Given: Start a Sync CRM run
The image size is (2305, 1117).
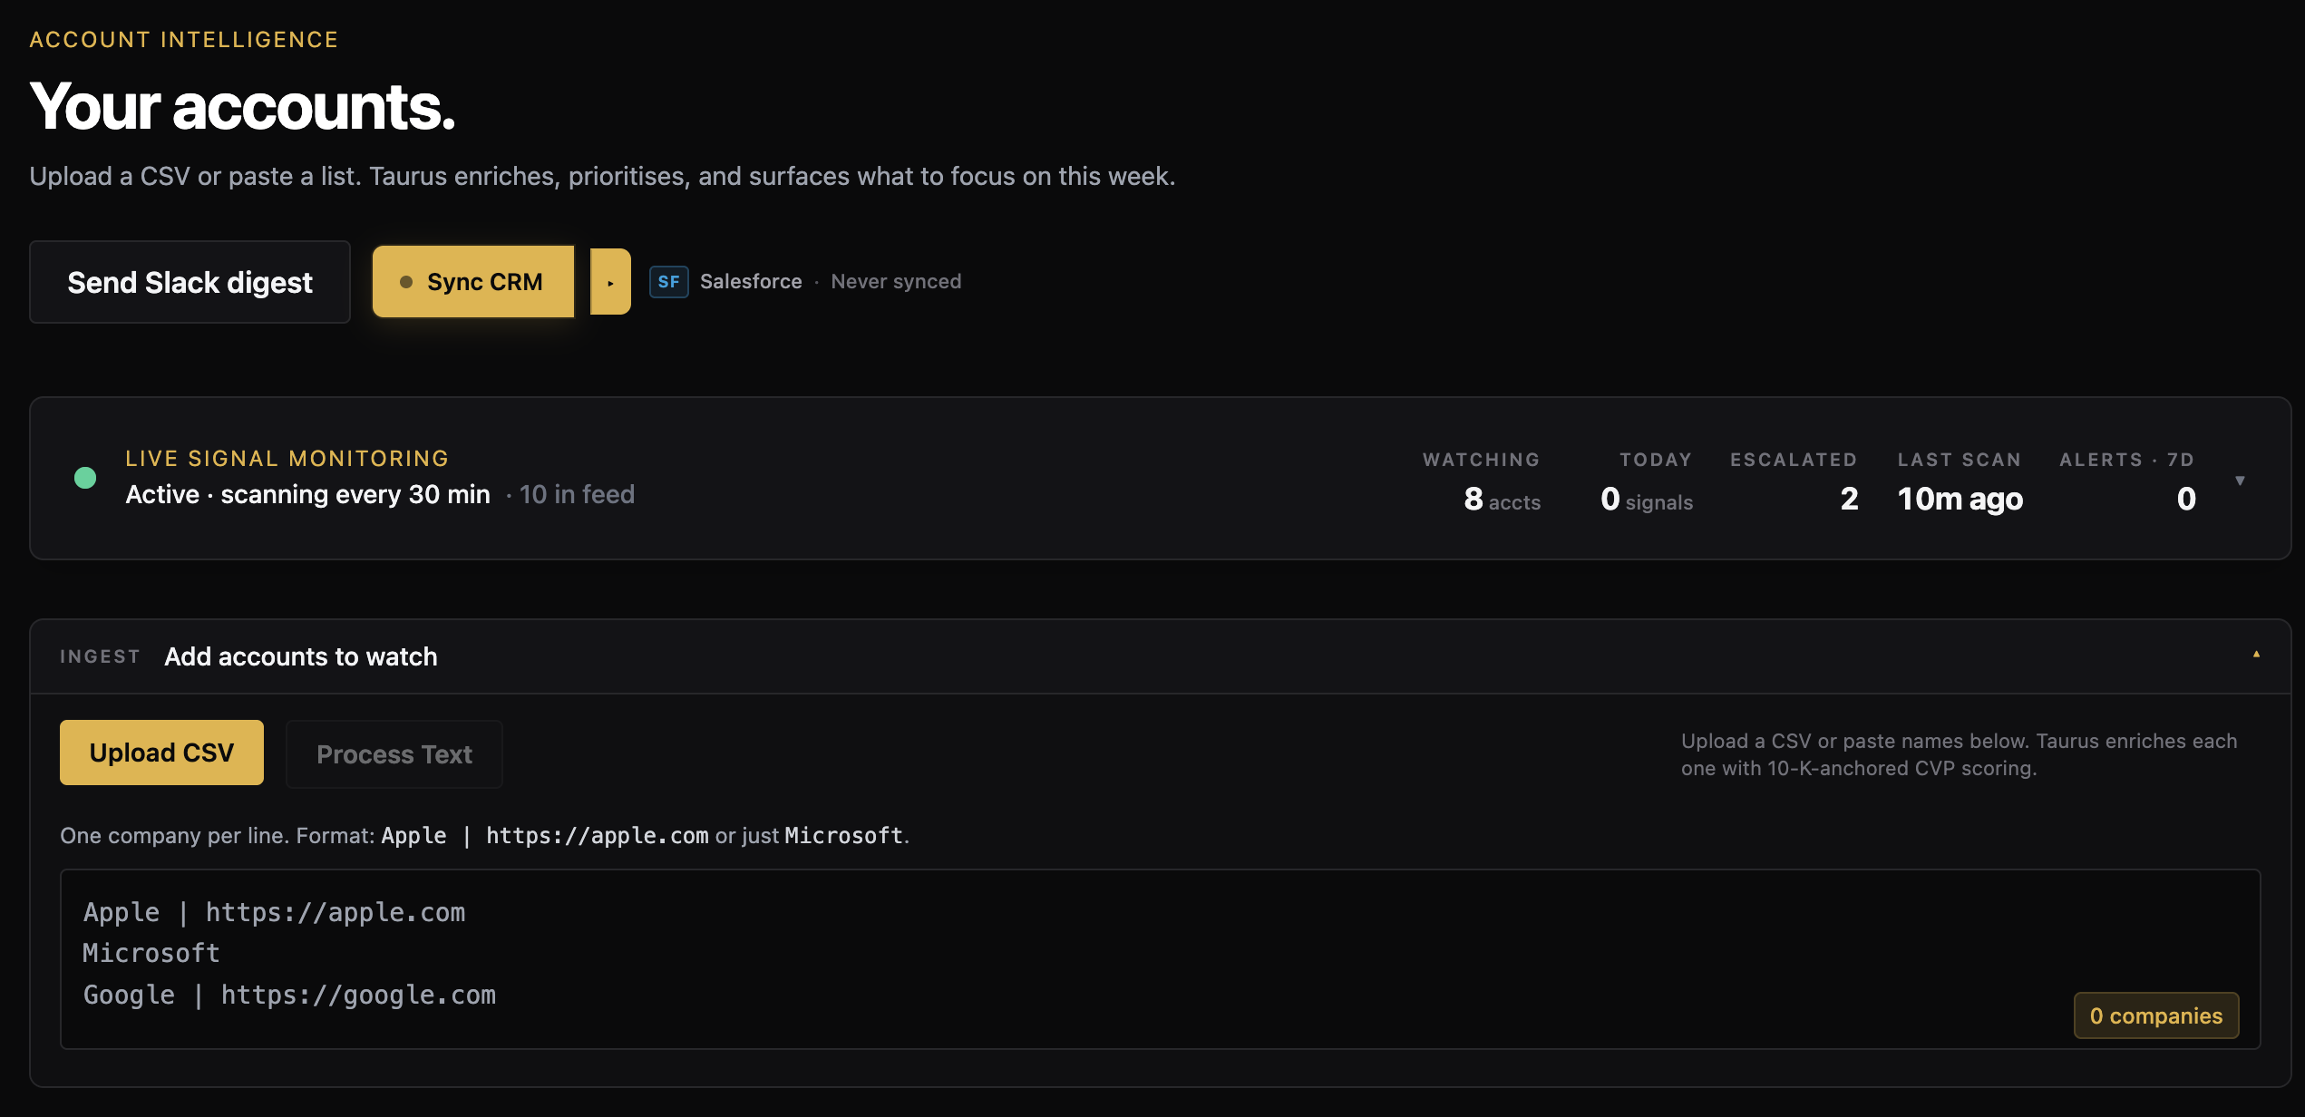Looking at the screenshot, I should 473,282.
